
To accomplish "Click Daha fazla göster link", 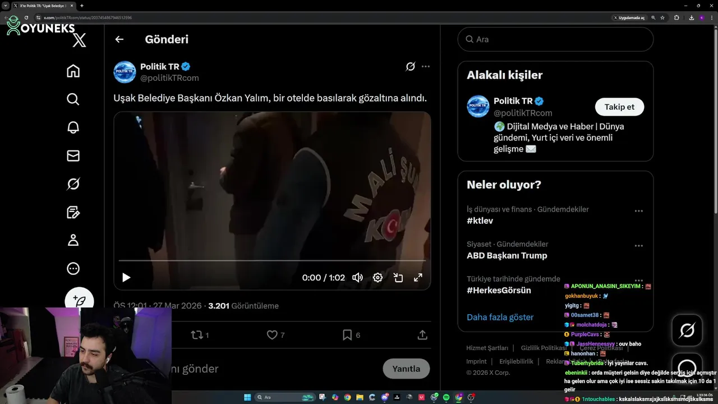I will coord(500,317).
